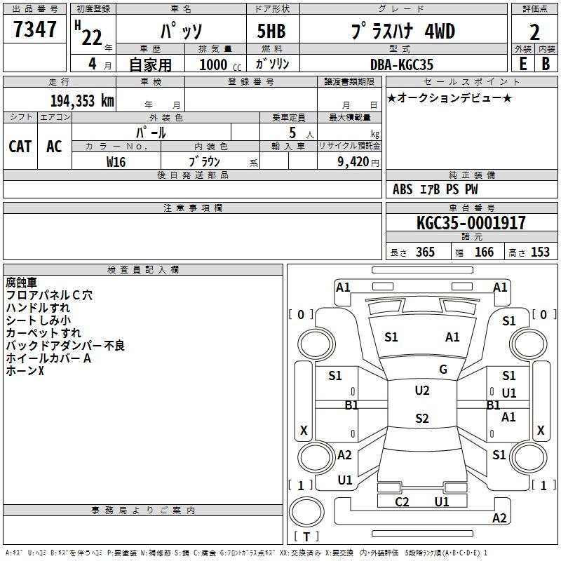This screenshot has width=561, height=561.
Task: Select the color number W16
Action: (116, 162)
